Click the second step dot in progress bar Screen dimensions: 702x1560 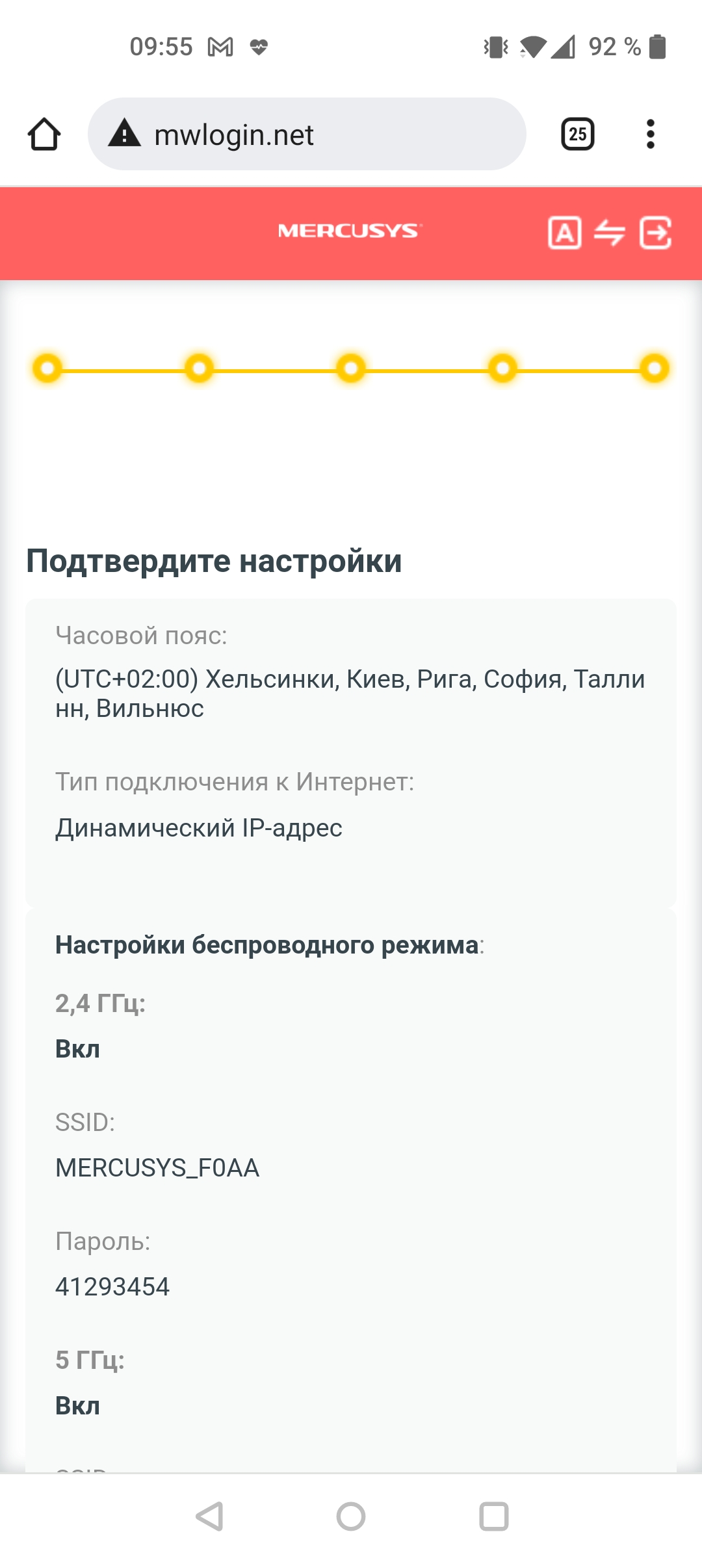pos(199,369)
